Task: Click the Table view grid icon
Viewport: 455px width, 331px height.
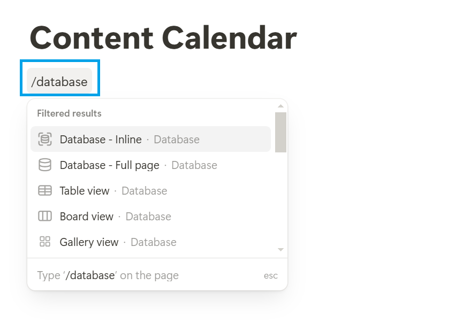Action: click(x=45, y=191)
